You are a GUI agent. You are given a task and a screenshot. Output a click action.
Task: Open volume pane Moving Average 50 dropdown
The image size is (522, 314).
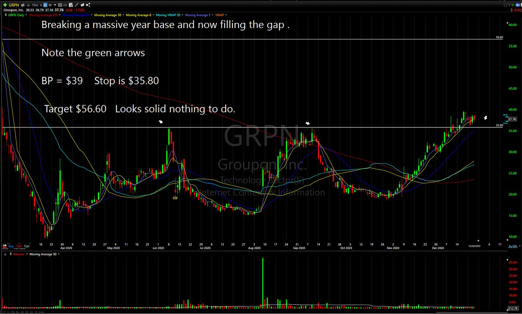point(58,254)
